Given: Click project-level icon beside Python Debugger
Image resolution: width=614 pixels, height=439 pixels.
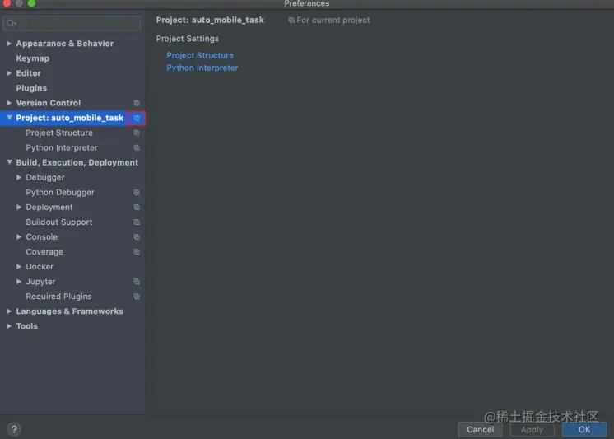Looking at the screenshot, I should point(137,193).
